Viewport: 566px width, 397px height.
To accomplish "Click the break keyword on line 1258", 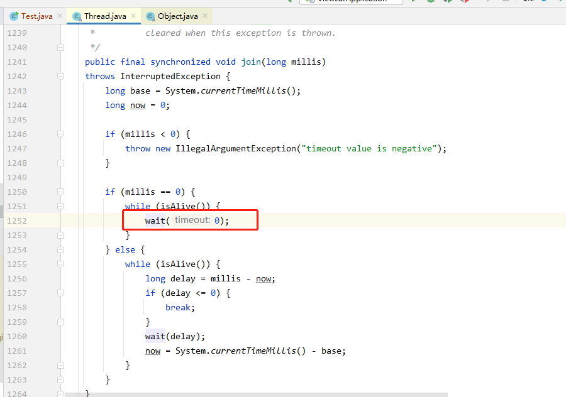I will (178, 308).
